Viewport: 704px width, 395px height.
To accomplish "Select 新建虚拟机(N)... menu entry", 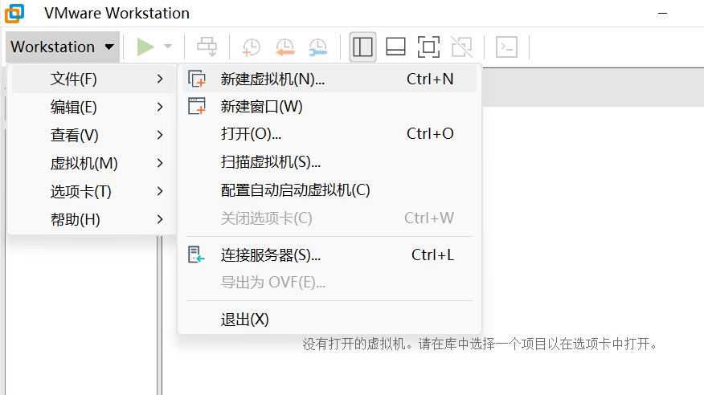I will pyautogui.click(x=329, y=79).
